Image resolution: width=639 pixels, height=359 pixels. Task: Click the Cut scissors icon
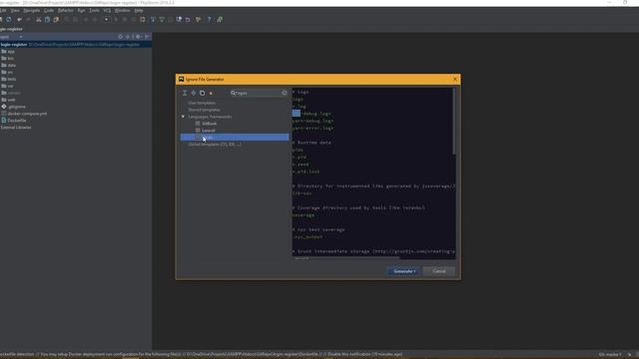click(39, 20)
